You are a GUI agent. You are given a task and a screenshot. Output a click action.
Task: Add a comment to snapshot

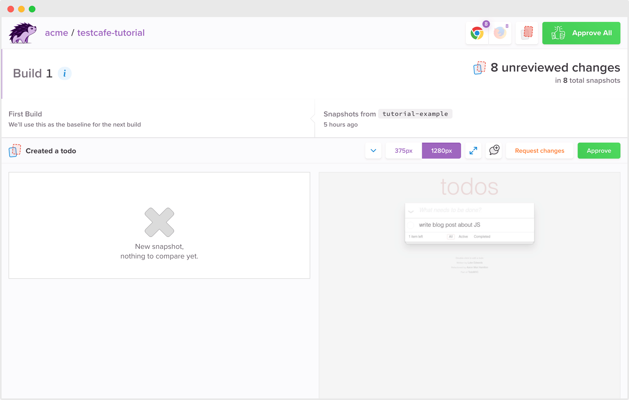coord(494,151)
